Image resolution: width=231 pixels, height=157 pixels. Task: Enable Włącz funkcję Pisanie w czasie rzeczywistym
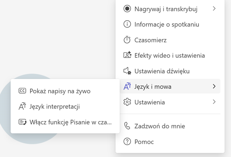[x=71, y=122]
